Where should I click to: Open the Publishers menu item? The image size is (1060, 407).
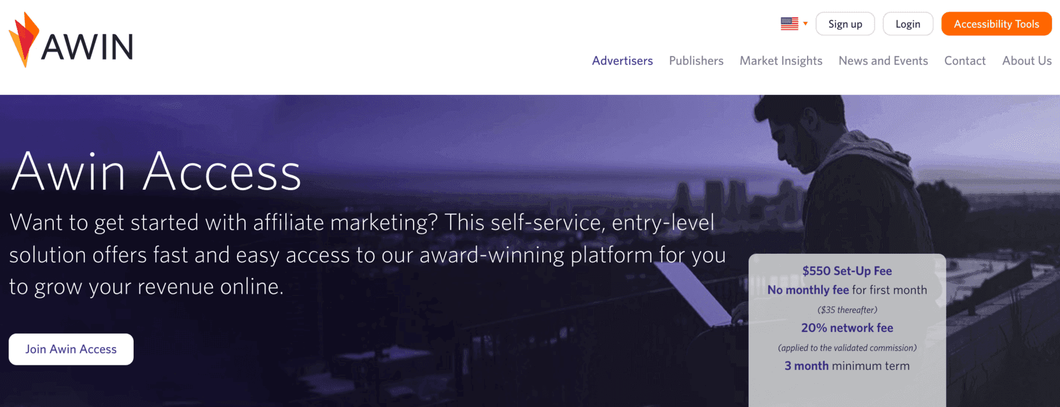click(696, 61)
